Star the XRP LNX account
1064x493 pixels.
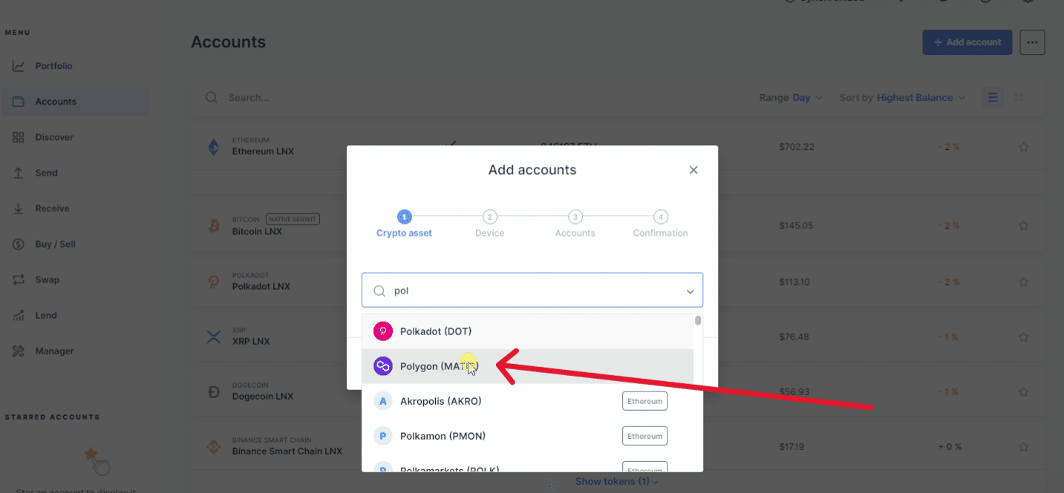click(1023, 337)
